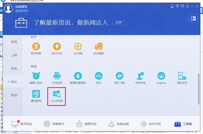Viewport: 203px width, 134px height.
Task: Launch 健康小助手 alarm clock tool
Action: coord(36,76)
